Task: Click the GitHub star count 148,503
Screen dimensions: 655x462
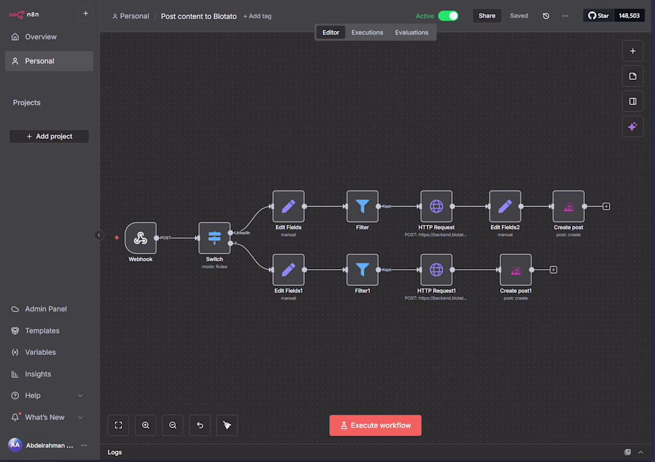Action: pos(629,16)
